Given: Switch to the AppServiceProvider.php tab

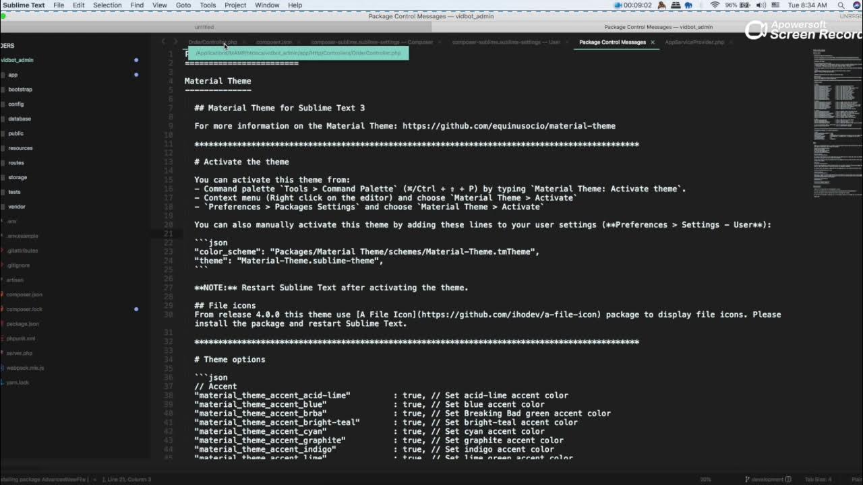Looking at the screenshot, I should coord(694,42).
